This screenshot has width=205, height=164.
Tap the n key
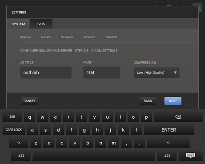[100, 143]
